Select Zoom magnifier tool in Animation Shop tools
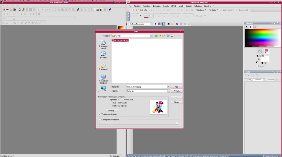Image resolution: width=282 pixels, height=157 pixels. click(x=7, y=23)
